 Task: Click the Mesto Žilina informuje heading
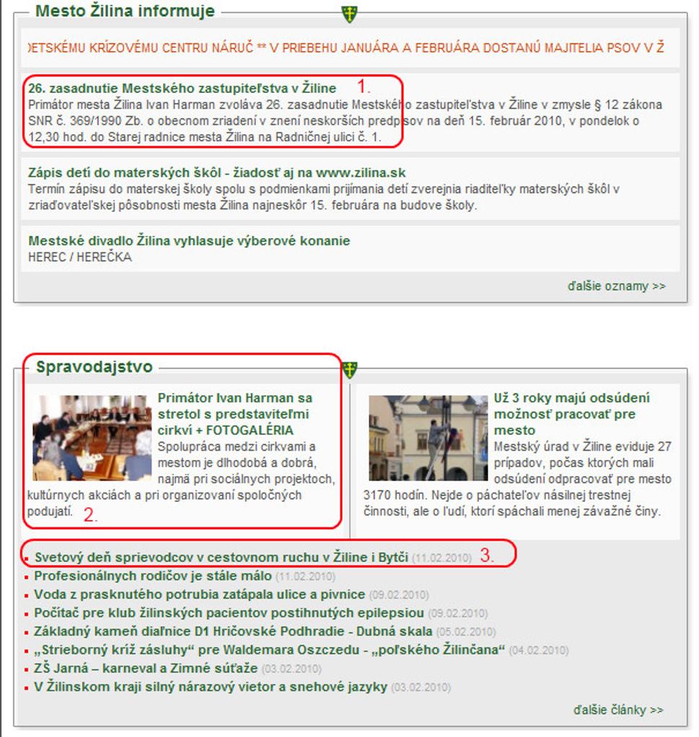(125, 11)
